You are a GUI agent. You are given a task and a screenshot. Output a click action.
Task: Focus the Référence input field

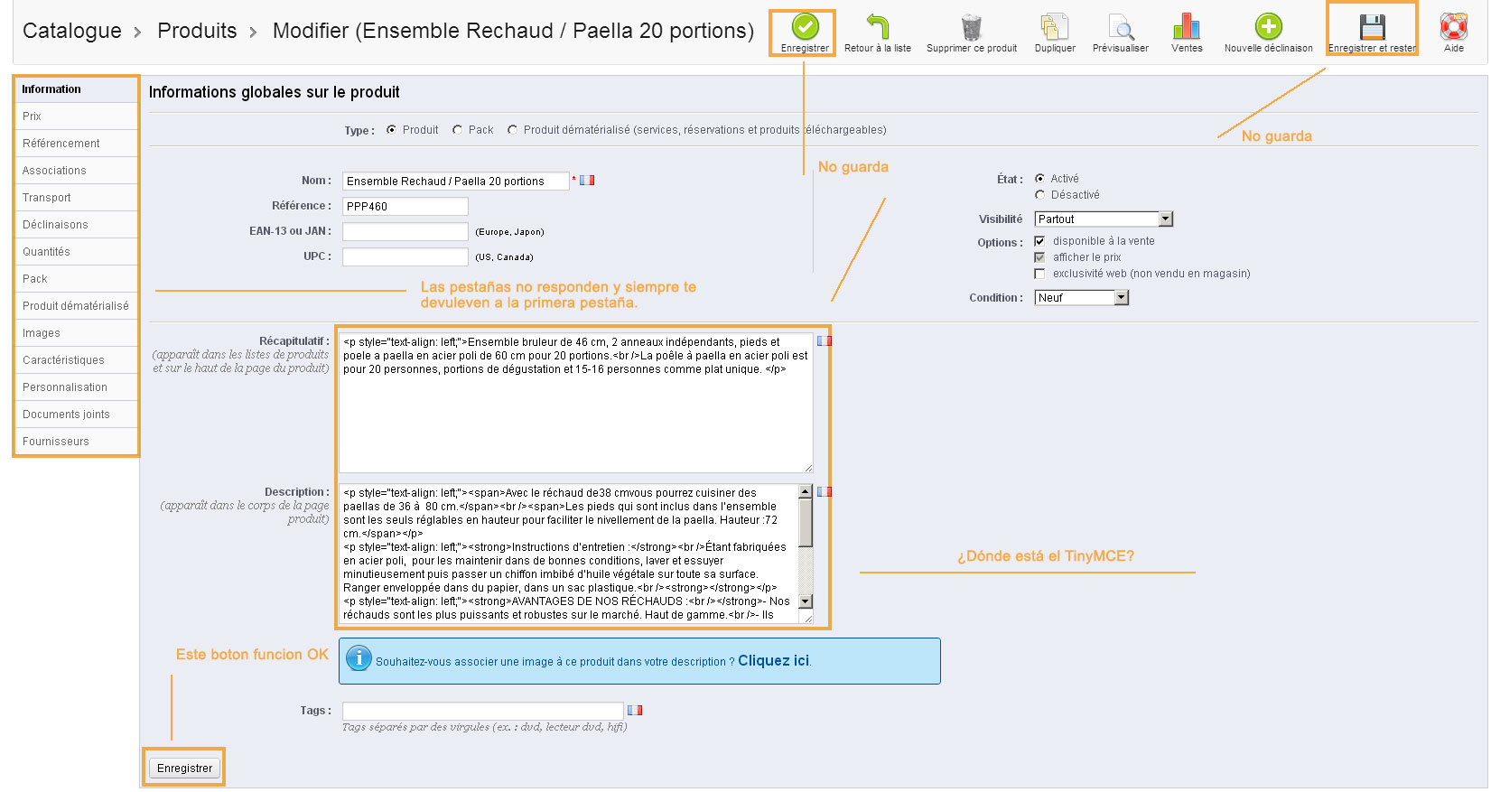click(405, 206)
